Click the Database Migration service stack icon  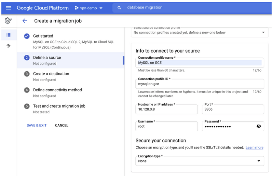(x=8, y=21)
